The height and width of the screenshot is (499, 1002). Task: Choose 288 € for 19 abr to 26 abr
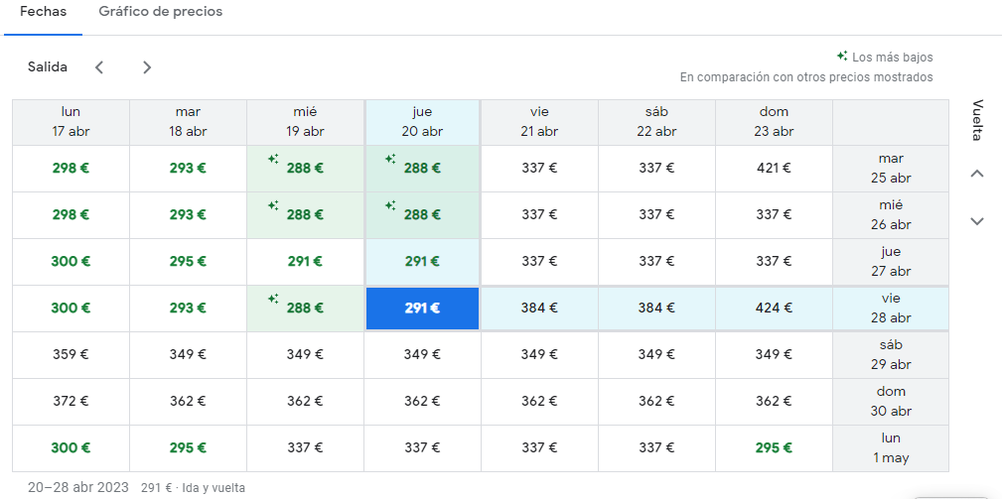click(x=306, y=215)
